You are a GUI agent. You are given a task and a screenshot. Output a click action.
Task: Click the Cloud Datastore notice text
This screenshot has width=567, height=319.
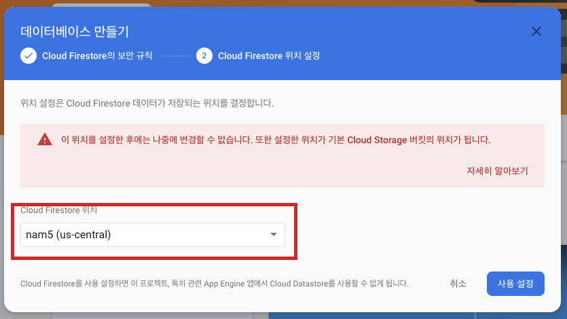(x=215, y=284)
